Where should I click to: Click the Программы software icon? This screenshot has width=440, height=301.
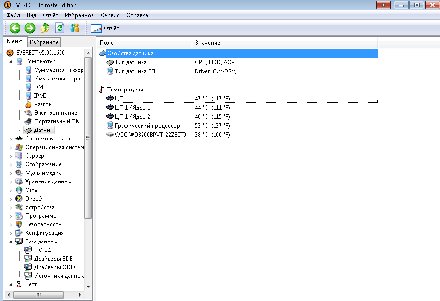coord(19,216)
